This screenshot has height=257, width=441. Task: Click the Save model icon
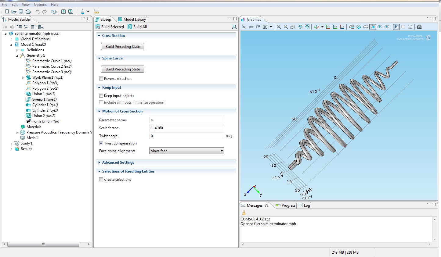coord(21,12)
